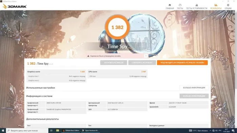Click the orange 1 382 score circle
237x133 pixels.
click(117, 27)
